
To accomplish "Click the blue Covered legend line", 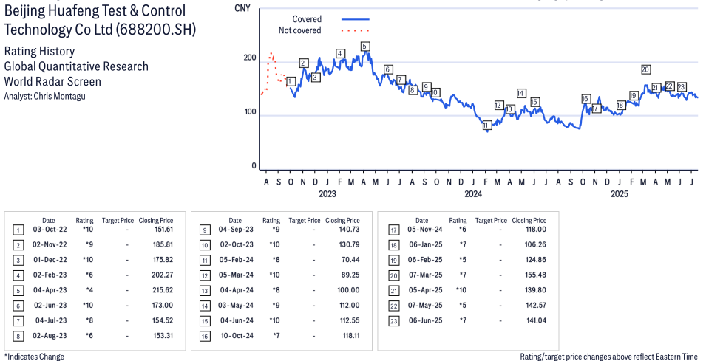I will (356, 19).
